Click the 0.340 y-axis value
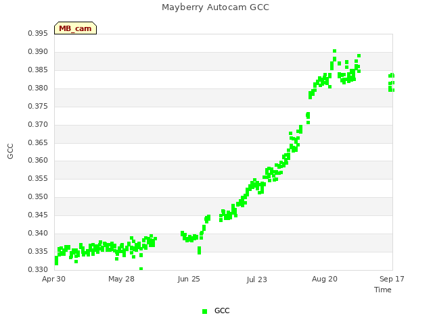The image size is (433, 324). click(38, 234)
